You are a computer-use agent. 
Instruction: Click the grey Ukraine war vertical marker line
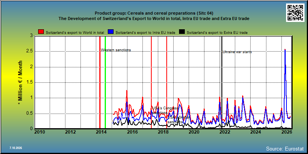coord(222,82)
